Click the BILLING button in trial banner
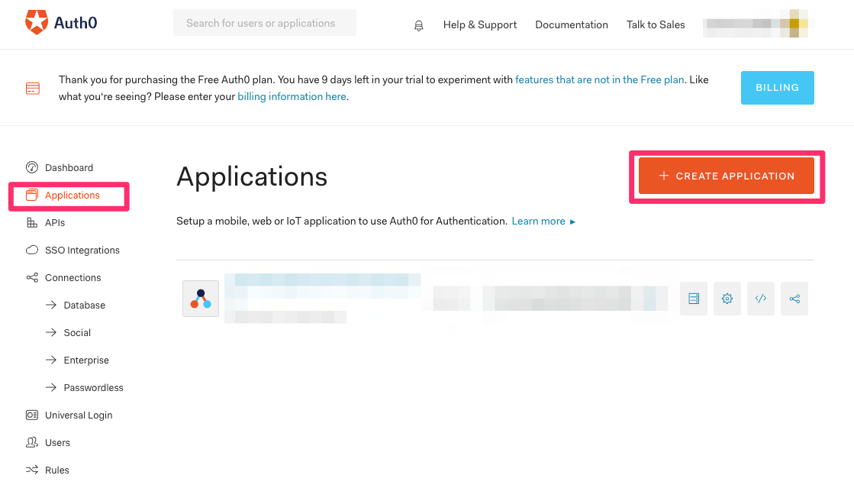Viewport: 854px width, 485px height. (777, 87)
